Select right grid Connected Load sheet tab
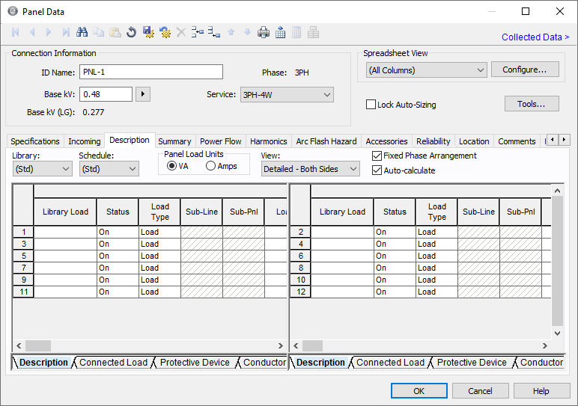578x406 pixels. [x=390, y=363]
